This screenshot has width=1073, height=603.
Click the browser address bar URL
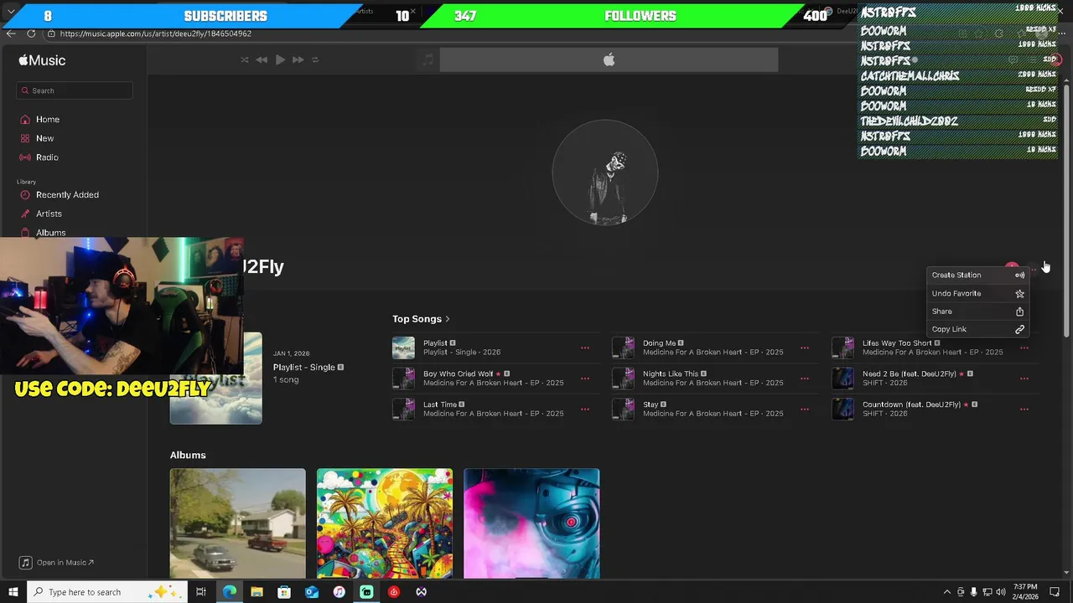coord(156,33)
